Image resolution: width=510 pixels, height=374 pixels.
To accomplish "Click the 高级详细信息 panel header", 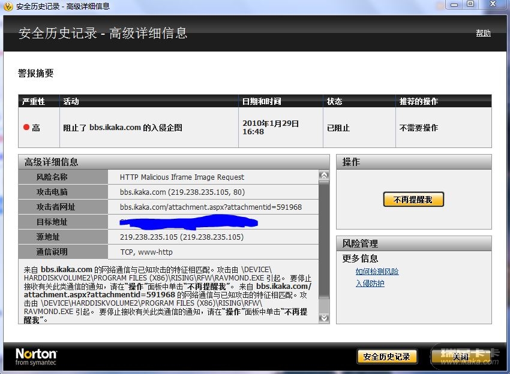I will coord(174,162).
